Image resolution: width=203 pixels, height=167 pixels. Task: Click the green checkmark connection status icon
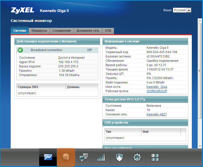pos(21,50)
